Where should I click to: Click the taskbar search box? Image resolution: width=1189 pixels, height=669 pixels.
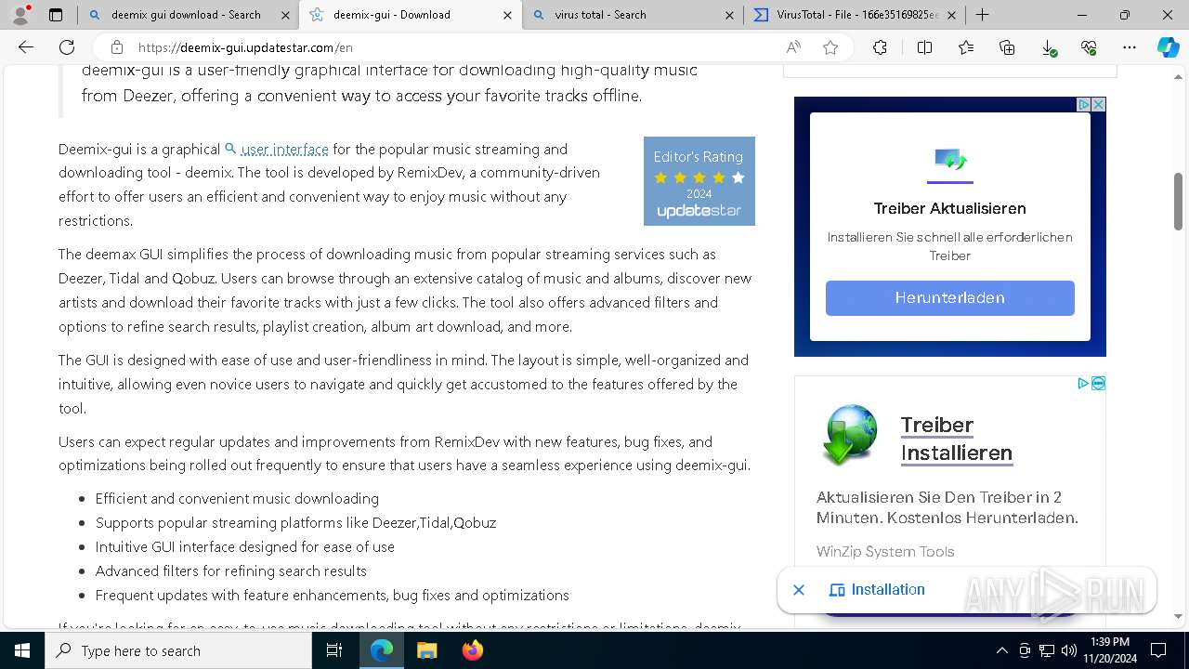[x=178, y=650]
